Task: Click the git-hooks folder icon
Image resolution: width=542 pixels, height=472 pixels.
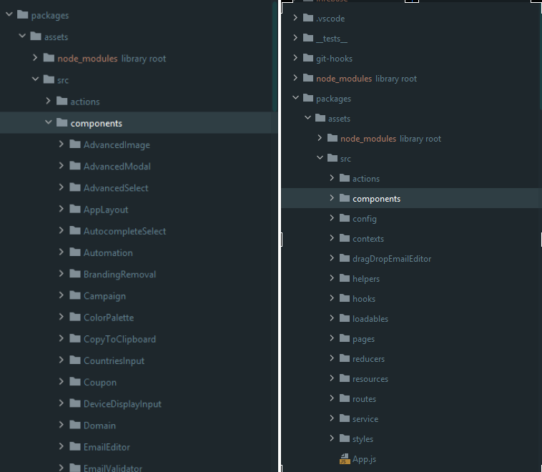Action: pos(308,58)
